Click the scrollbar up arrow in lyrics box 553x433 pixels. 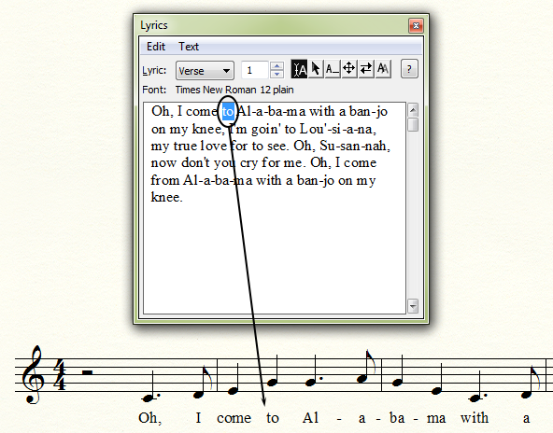413,110
